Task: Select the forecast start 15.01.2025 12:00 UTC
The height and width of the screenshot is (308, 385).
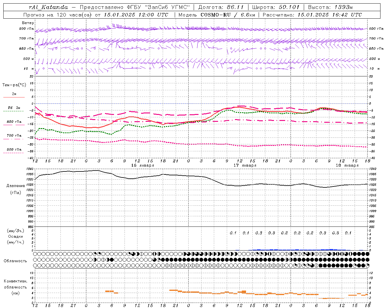Action: pyautogui.click(x=136, y=15)
